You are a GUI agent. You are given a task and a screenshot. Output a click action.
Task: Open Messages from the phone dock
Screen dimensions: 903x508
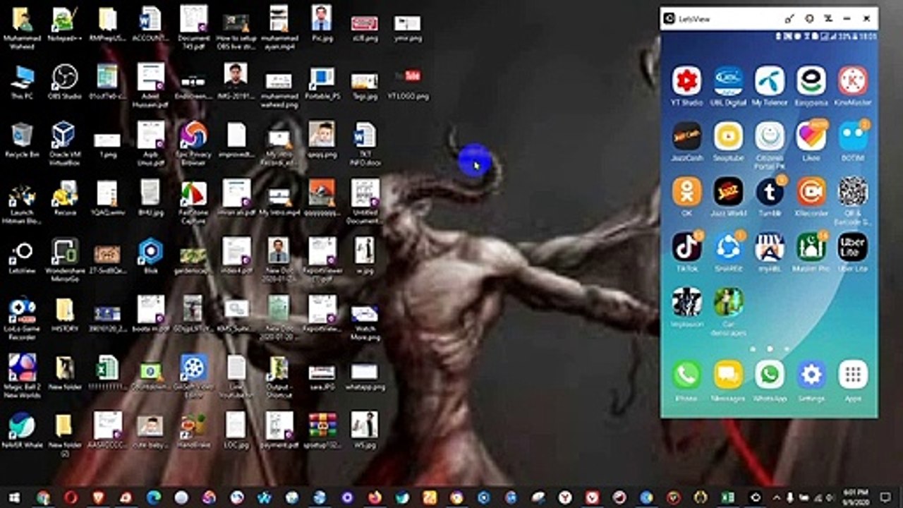point(728,375)
